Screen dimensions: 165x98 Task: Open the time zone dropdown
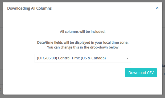tap(83, 58)
